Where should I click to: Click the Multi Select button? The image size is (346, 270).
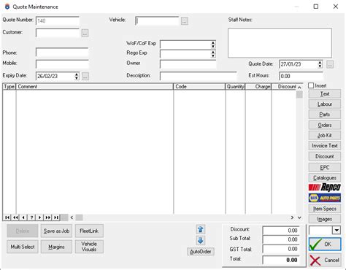click(x=23, y=247)
